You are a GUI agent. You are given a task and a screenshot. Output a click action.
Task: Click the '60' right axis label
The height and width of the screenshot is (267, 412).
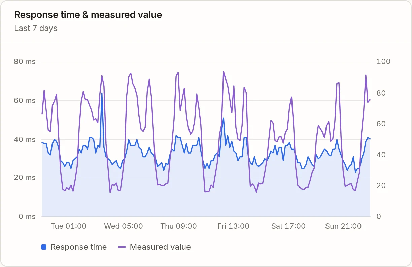382,124
